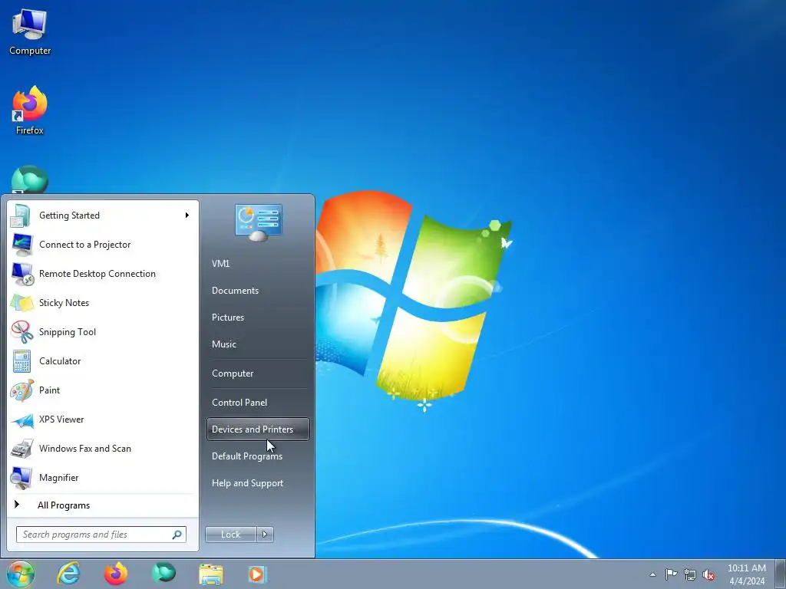This screenshot has height=589, width=786.
Task: Click the Action Center flag tray icon
Action: pos(671,574)
